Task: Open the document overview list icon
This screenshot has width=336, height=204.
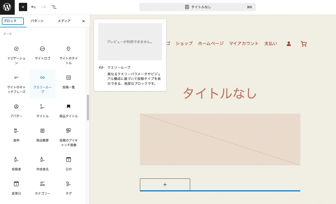Action: click(54, 7)
